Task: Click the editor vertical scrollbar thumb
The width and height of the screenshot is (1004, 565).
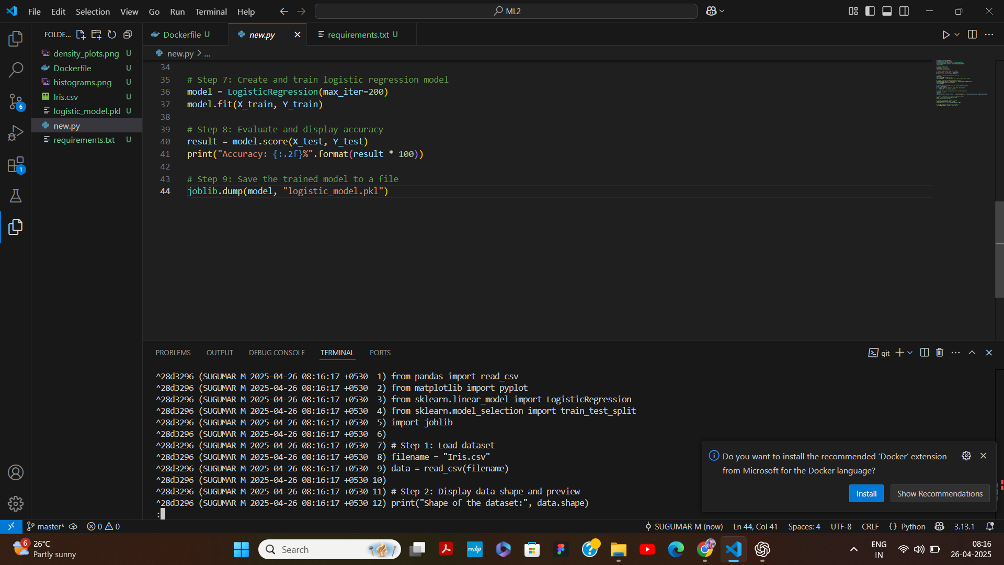Action: (999, 249)
